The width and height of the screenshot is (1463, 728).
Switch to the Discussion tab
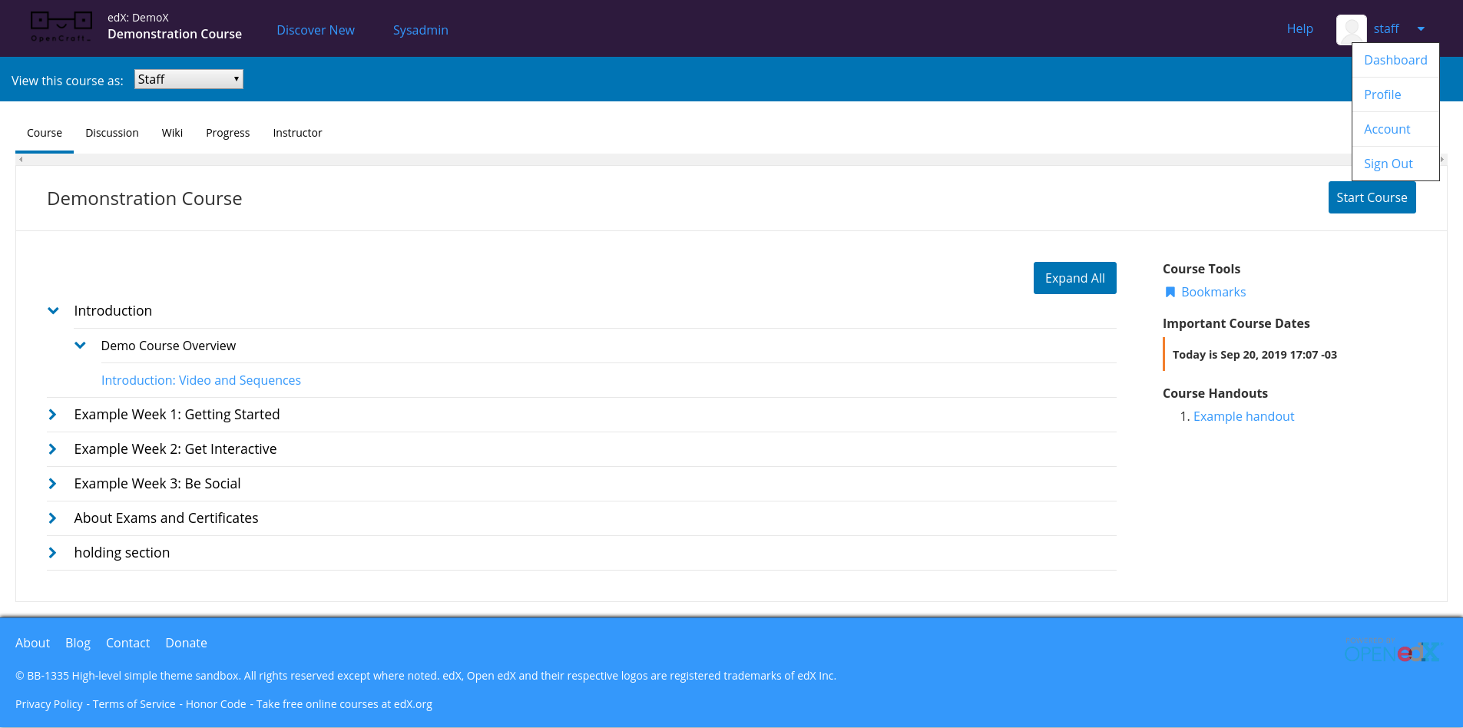(x=112, y=133)
